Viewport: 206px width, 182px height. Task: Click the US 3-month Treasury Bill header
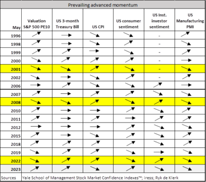(x=67, y=24)
